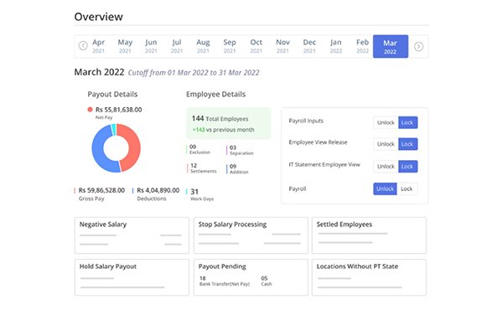Select the Sep 2021 month tab
This screenshot has height=310, width=503.
pos(230,46)
